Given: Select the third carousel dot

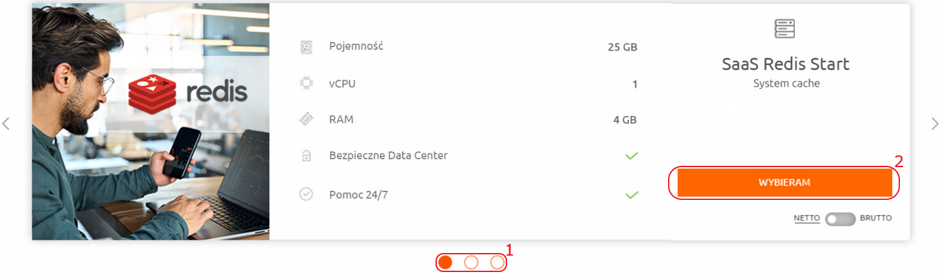Looking at the screenshot, I should click(x=497, y=262).
